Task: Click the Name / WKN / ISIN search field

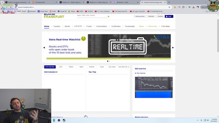Action: (x=92, y=16)
